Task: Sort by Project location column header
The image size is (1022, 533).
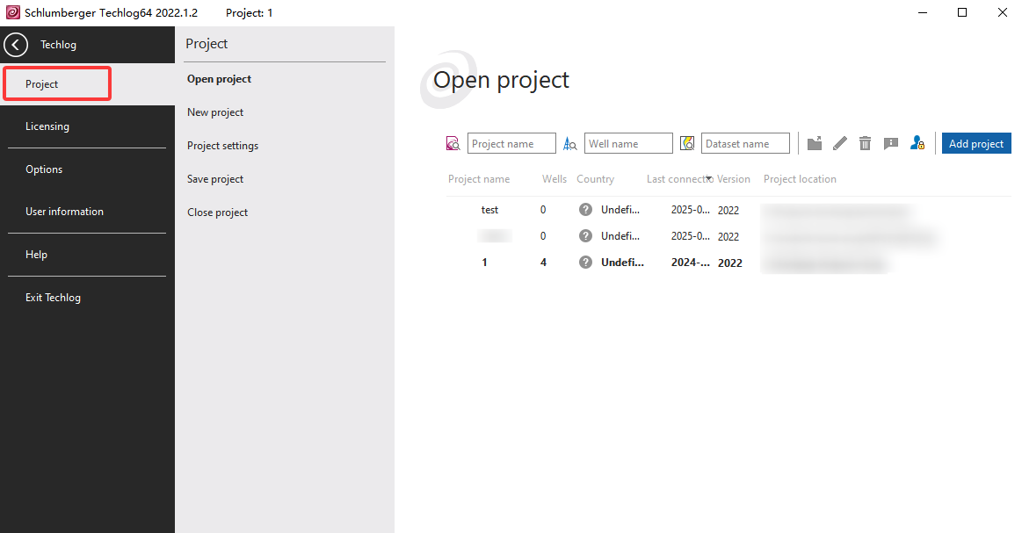Action: point(800,179)
